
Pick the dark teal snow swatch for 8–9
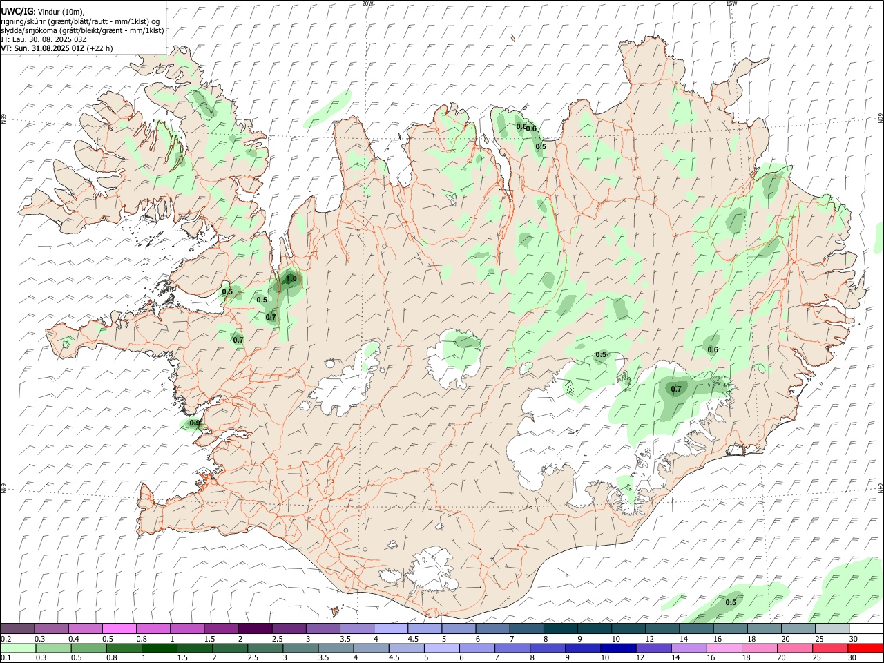click(x=560, y=629)
